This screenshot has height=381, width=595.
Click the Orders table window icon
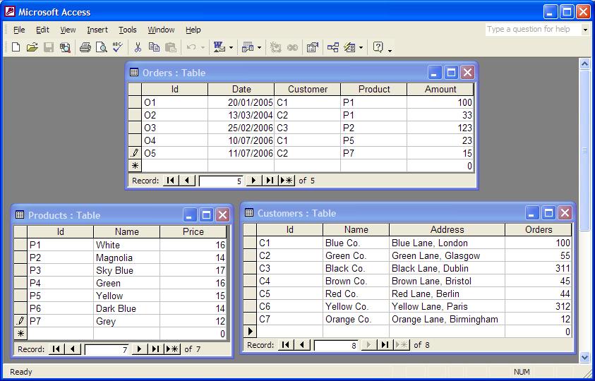point(134,72)
